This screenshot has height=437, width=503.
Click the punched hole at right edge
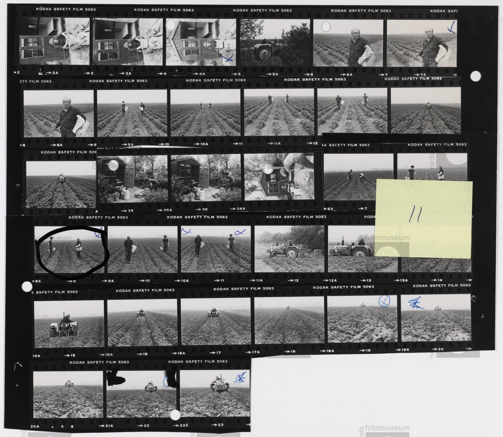pyautogui.click(x=475, y=76)
